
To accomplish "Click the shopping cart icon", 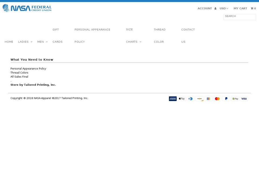I will pyautogui.click(x=252, y=8).
